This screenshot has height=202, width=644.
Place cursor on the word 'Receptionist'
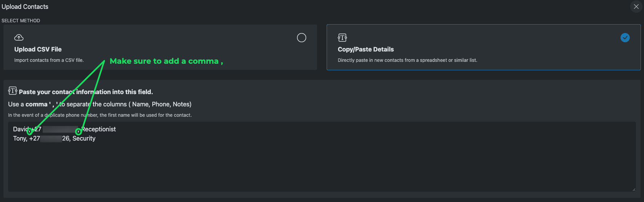point(99,129)
